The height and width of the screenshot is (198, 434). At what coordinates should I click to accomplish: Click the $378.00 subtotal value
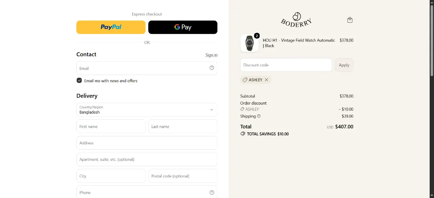(346, 96)
